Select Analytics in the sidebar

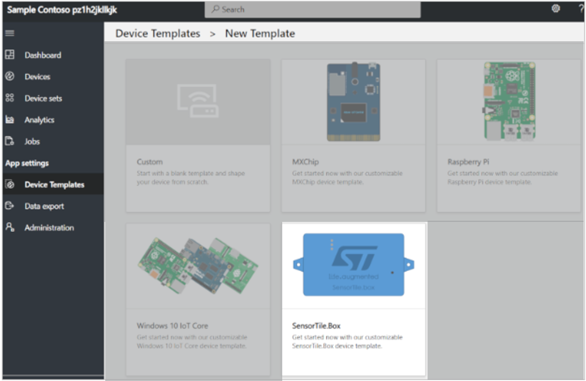[53, 120]
